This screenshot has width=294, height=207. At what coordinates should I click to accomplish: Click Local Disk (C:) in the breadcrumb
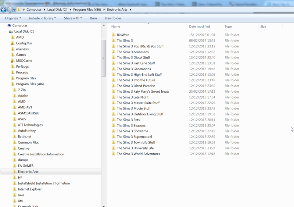(x=57, y=10)
